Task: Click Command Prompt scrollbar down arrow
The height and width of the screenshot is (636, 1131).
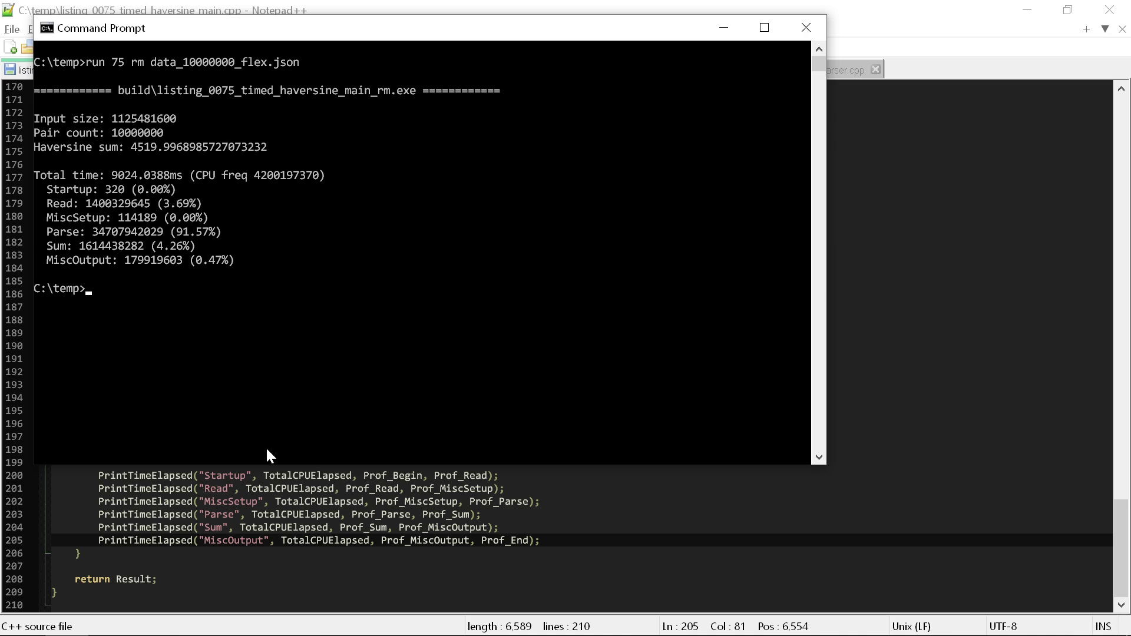Action: 818,457
